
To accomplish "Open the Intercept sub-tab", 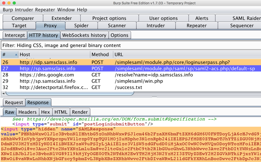I will [x=15, y=35].
